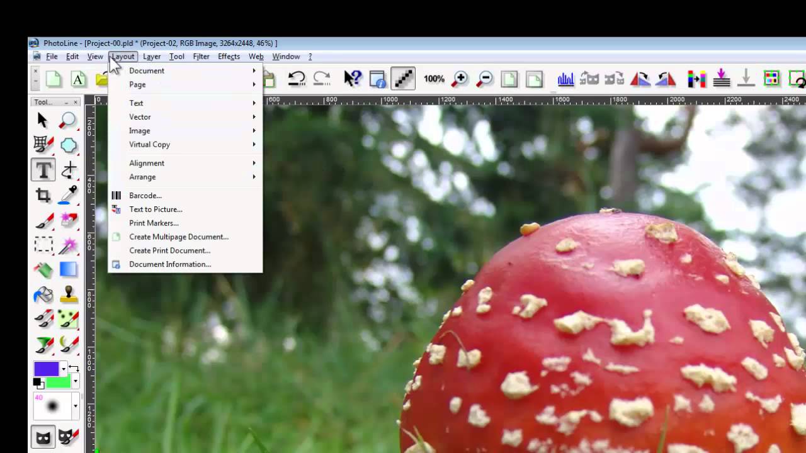Select the magnifier zoom tool
Viewport: 806px width, 453px height.
coord(68,120)
